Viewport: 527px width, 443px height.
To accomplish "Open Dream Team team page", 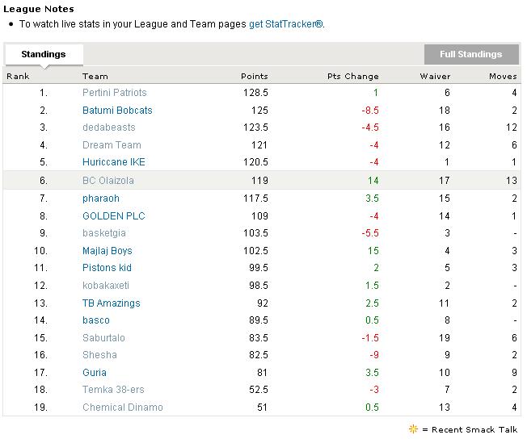I will pos(112,145).
